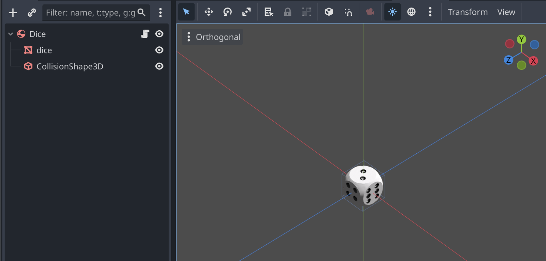The image size is (546, 261).
Task: Collapse the Dice node tree
Action: pos(11,34)
